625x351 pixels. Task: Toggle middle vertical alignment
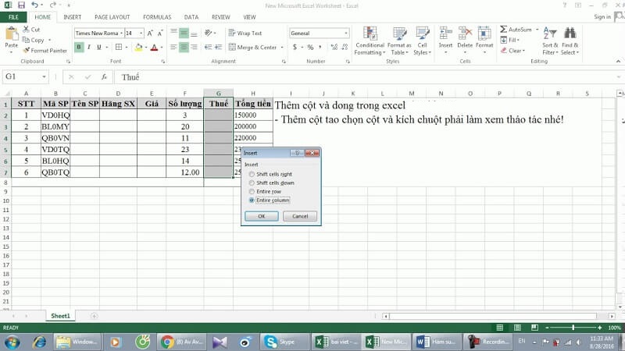click(184, 33)
